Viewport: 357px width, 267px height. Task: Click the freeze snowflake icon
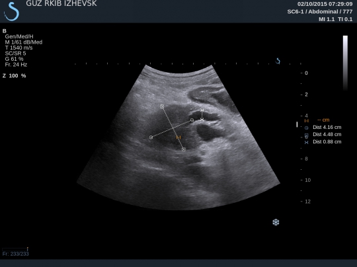(x=276, y=222)
